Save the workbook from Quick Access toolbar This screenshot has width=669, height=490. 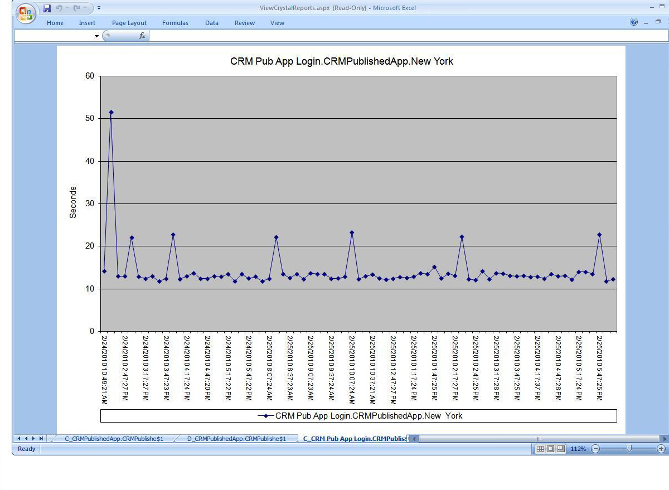pos(47,8)
